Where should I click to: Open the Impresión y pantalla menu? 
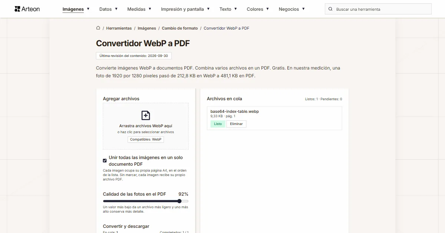click(182, 9)
